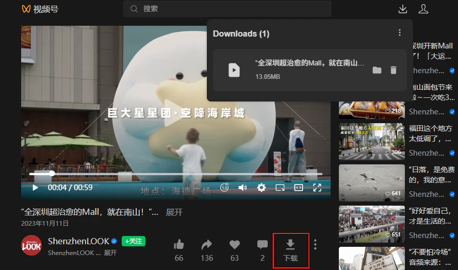Delete the downloaded video entry

point(394,70)
